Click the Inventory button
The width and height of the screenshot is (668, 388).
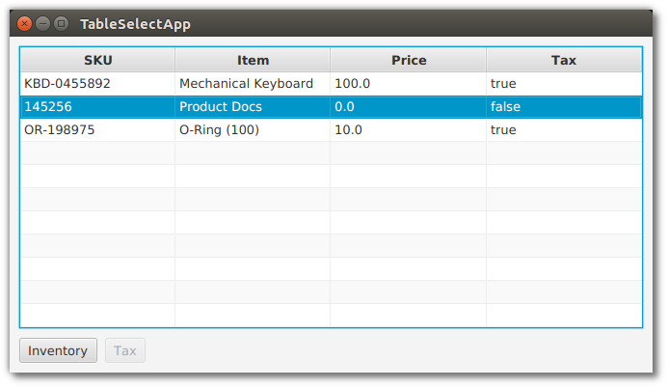point(58,350)
